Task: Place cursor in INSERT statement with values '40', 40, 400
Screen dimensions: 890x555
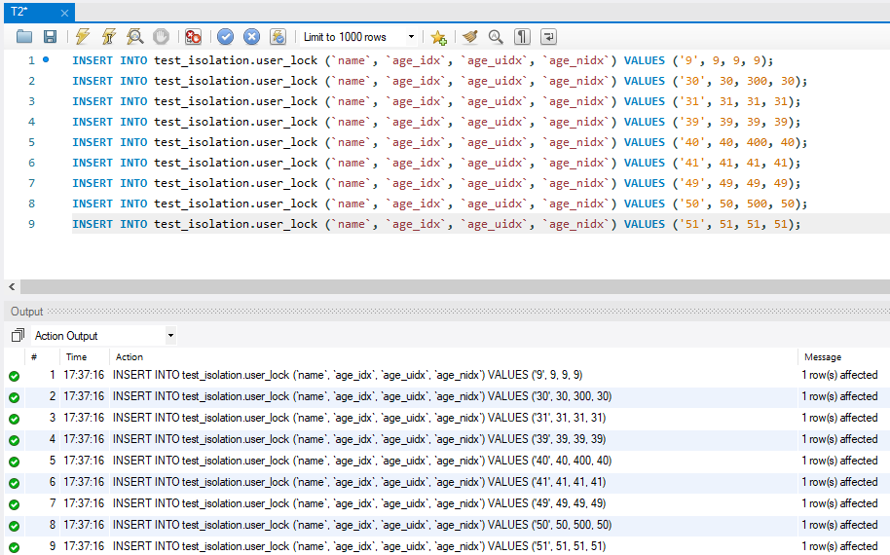Action: click(x=439, y=142)
